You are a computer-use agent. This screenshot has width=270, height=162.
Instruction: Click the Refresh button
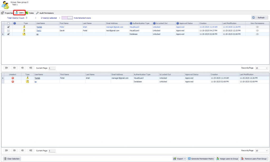point(259,18)
